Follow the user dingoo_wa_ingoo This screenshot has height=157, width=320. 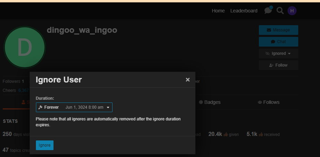(x=278, y=65)
